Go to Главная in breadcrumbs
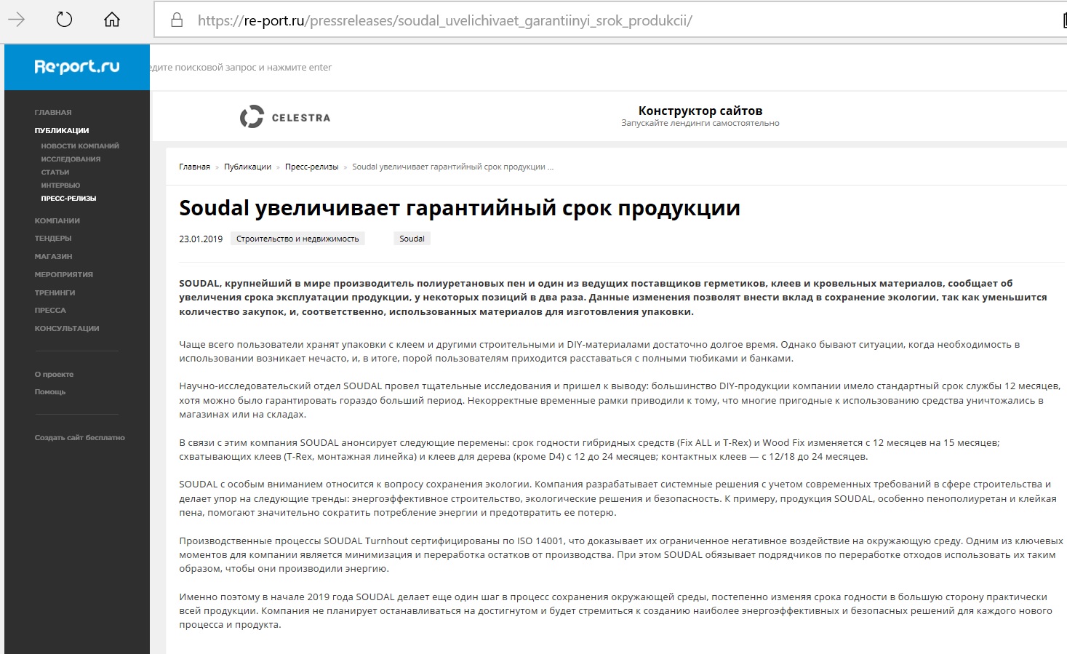Image resolution: width=1067 pixels, height=654 pixels. click(194, 167)
